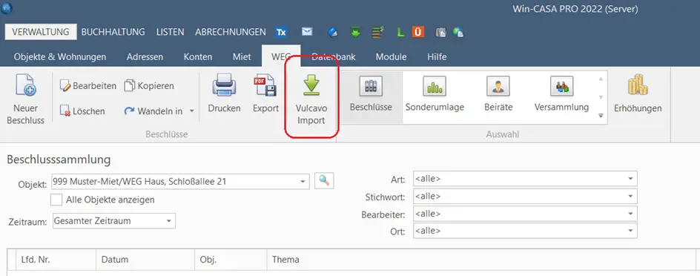Click the green L icon
The height and width of the screenshot is (276, 700).
(401, 32)
